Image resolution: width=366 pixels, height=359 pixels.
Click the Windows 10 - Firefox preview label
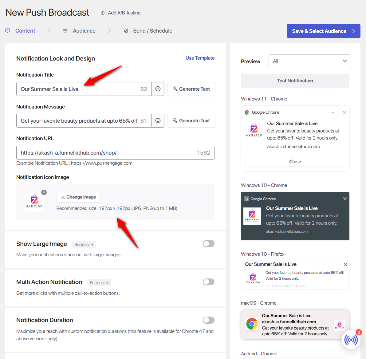[263, 254]
